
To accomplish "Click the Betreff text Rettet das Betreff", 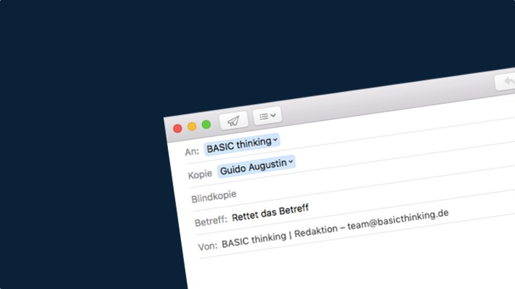I will 270,213.
